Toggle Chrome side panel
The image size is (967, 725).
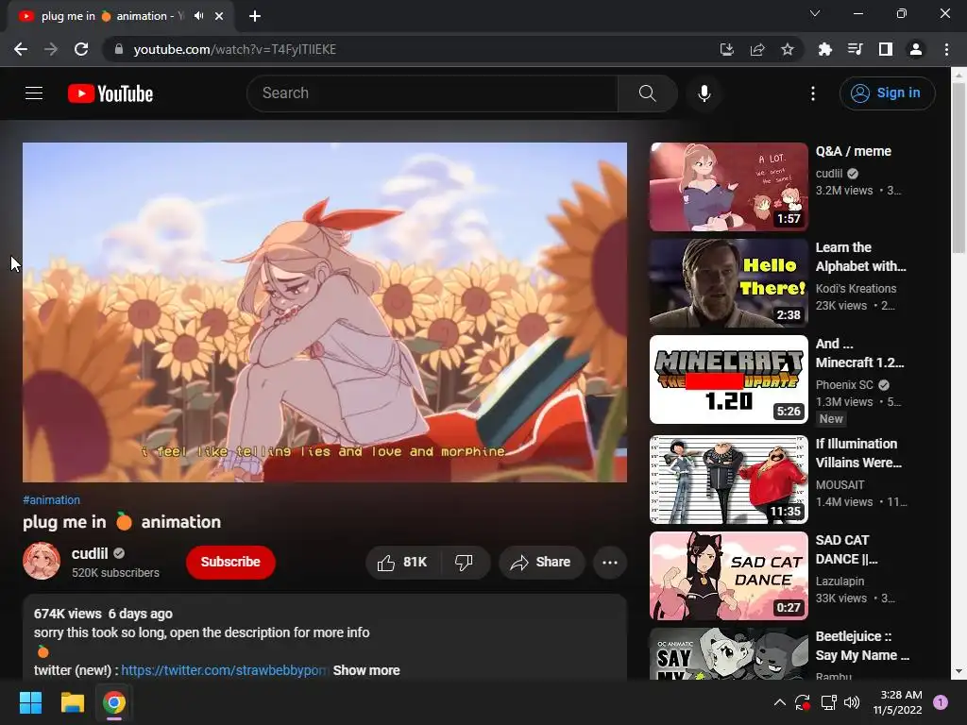coord(886,49)
